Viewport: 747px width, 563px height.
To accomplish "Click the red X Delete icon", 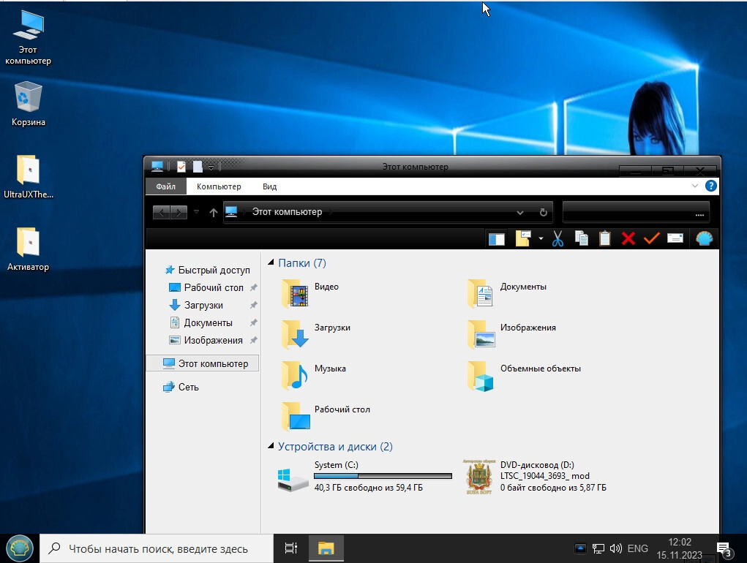I will (628, 238).
